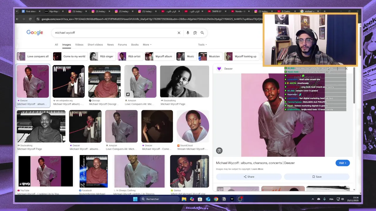Screen dimensions: 376x211
Task: Click the Google logo
Action: point(35,33)
